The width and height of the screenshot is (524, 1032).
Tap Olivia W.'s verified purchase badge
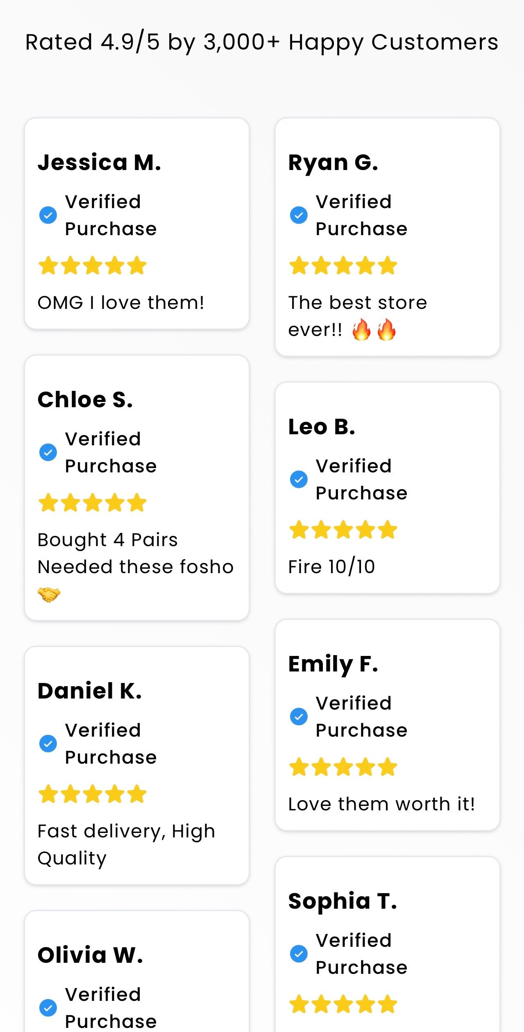click(48, 1008)
